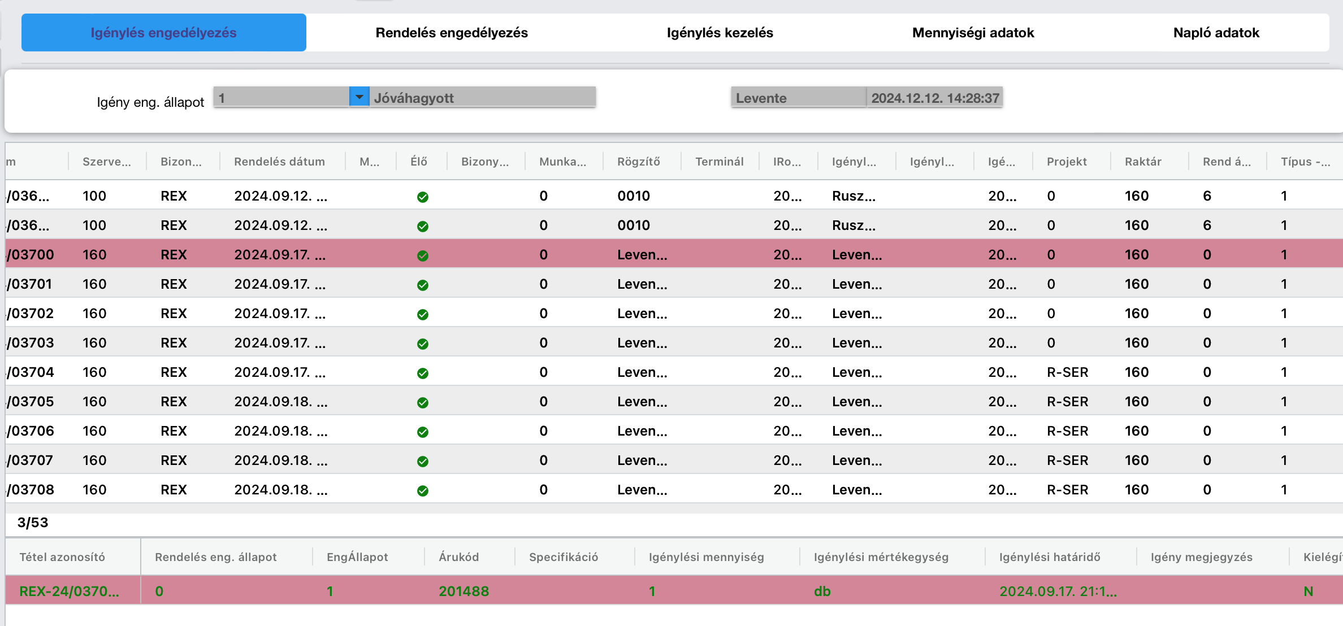The height and width of the screenshot is (626, 1343).
Task: Select row /03702 in the table
Action: (x=674, y=313)
